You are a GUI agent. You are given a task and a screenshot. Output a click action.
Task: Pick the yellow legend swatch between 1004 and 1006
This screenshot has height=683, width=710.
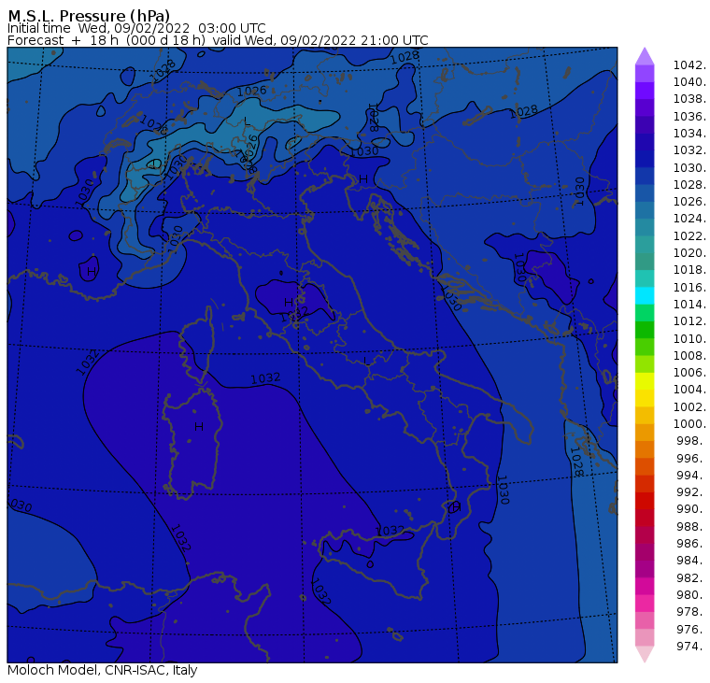645,381
